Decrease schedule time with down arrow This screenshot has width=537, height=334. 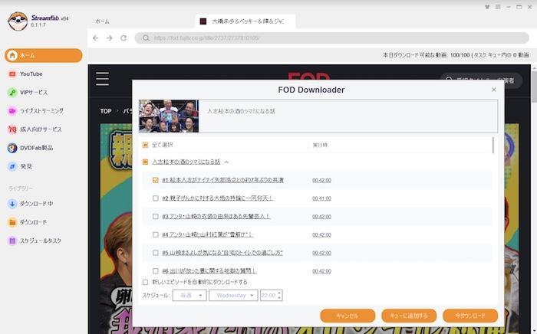279,298
